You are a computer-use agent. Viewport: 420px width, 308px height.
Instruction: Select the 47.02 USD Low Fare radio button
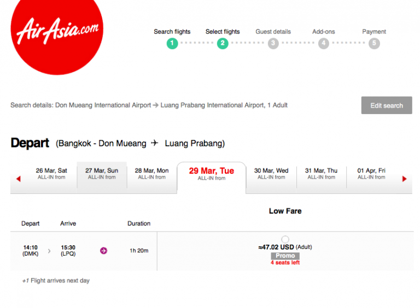click(285, 239)
